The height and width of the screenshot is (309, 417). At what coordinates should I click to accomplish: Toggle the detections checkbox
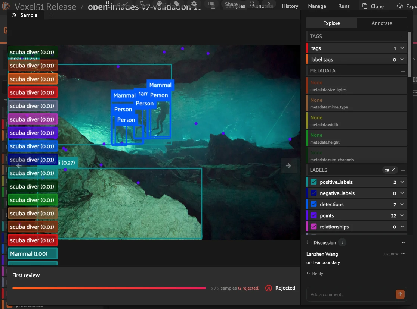click(x=313, y=204)
